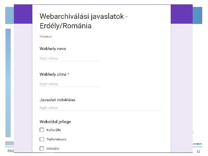Click the Oktatási option label text

point(53,148)
